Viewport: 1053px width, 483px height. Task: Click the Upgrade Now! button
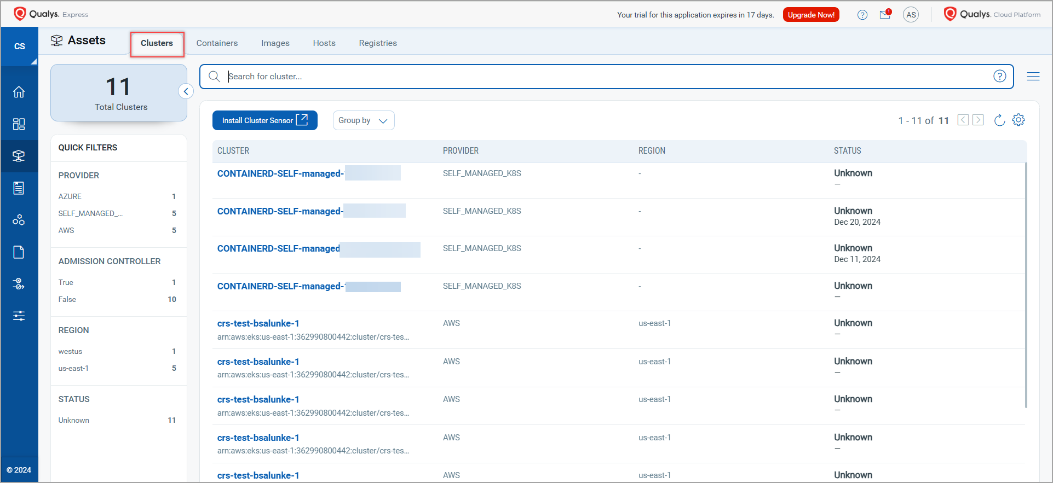811,15
